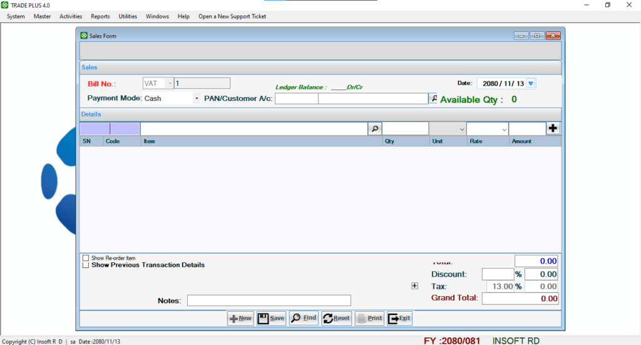Screen dimensions: 641x345
Task: Open the date picker dropdown arrow
Action: pyautogui.click(x=531, y=84)
